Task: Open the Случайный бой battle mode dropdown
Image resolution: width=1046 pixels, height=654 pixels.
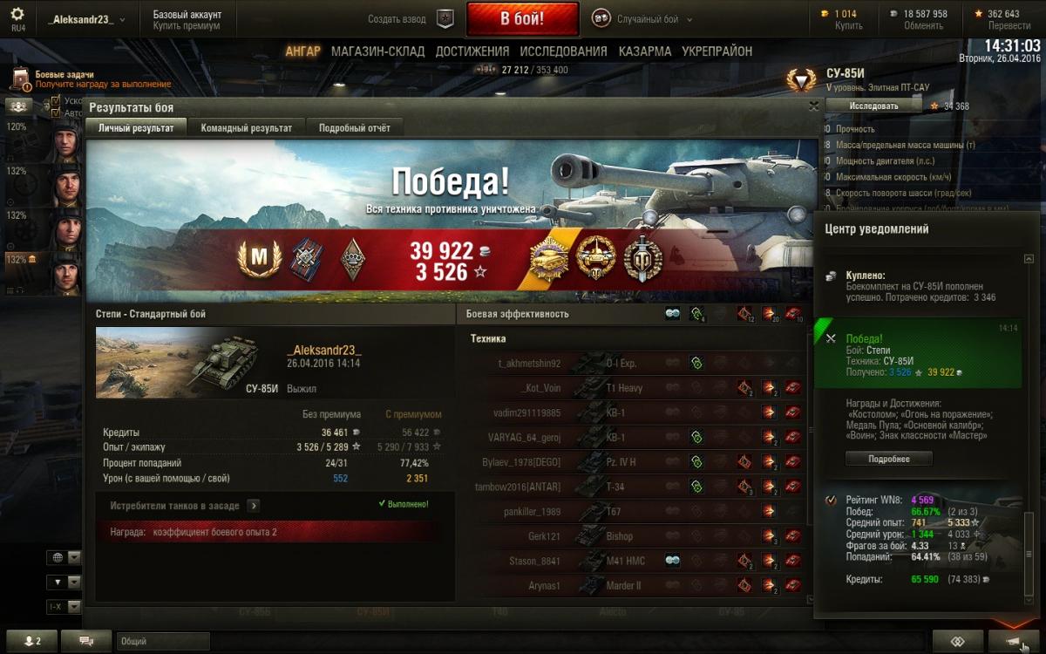Action: point(642,18)
